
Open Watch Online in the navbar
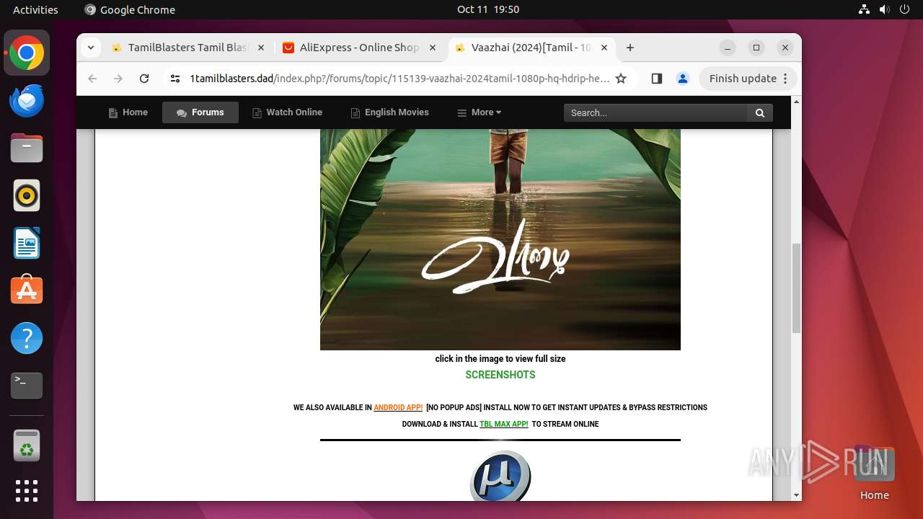click(287, 112)
